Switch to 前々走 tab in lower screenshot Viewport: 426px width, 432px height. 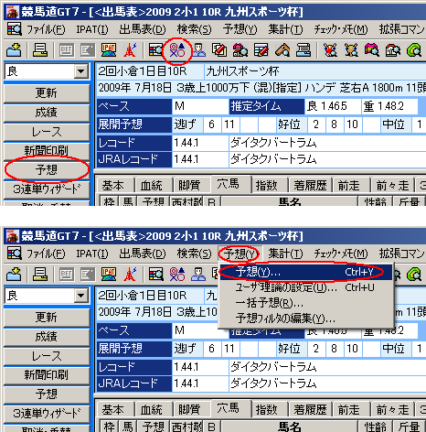point(392,409)
